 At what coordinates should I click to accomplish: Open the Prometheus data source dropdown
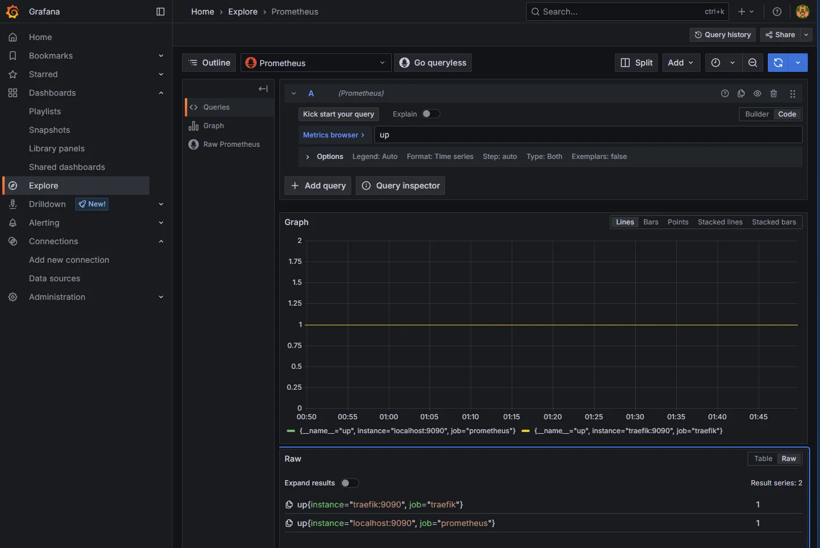pyautogui.click(x=316, y=63)
